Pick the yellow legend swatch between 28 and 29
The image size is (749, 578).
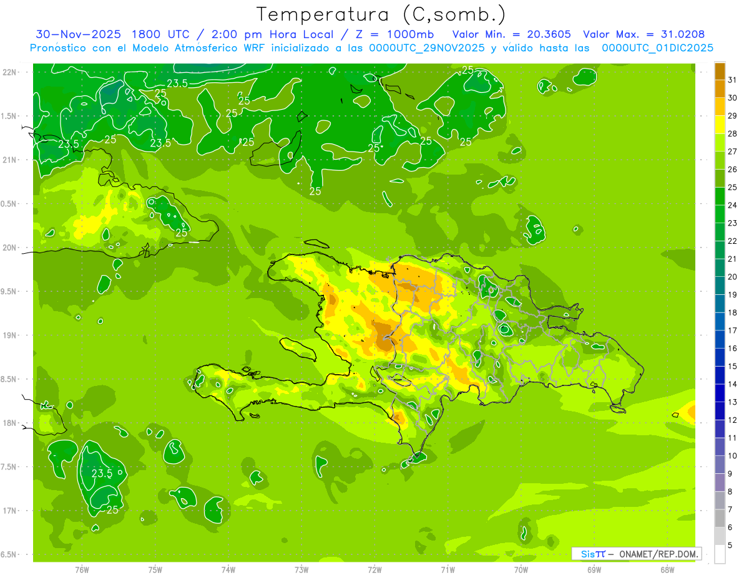pos(720,125)
